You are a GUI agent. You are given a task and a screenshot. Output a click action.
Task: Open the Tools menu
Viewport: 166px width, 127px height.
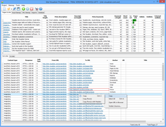click(x=18, y=5)
